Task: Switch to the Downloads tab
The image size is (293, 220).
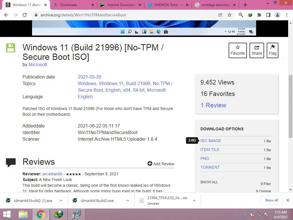Action: pos(74,5)
